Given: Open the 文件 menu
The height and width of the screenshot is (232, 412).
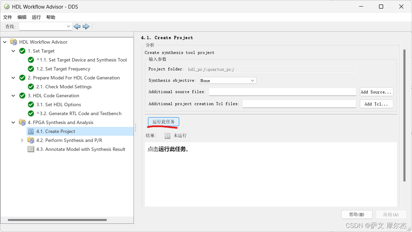Looking at the screenshot, I should [8, 17].
